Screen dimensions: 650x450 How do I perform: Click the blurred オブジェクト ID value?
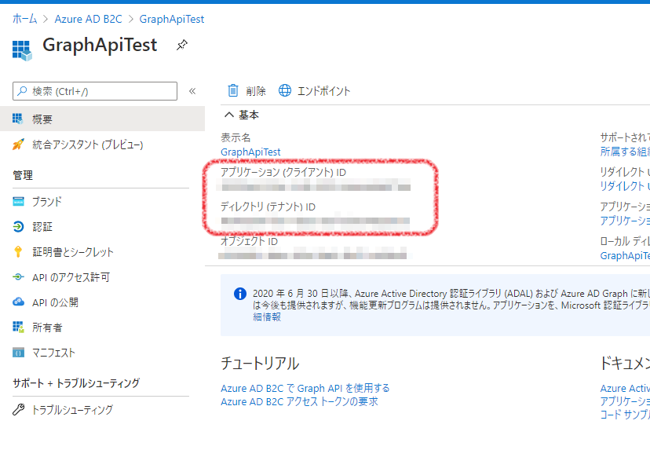pos(313,254)
